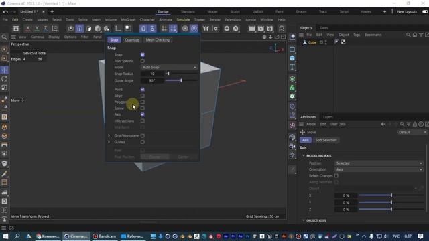Select the Soft Selection tab button

click(x=326, y=140)
